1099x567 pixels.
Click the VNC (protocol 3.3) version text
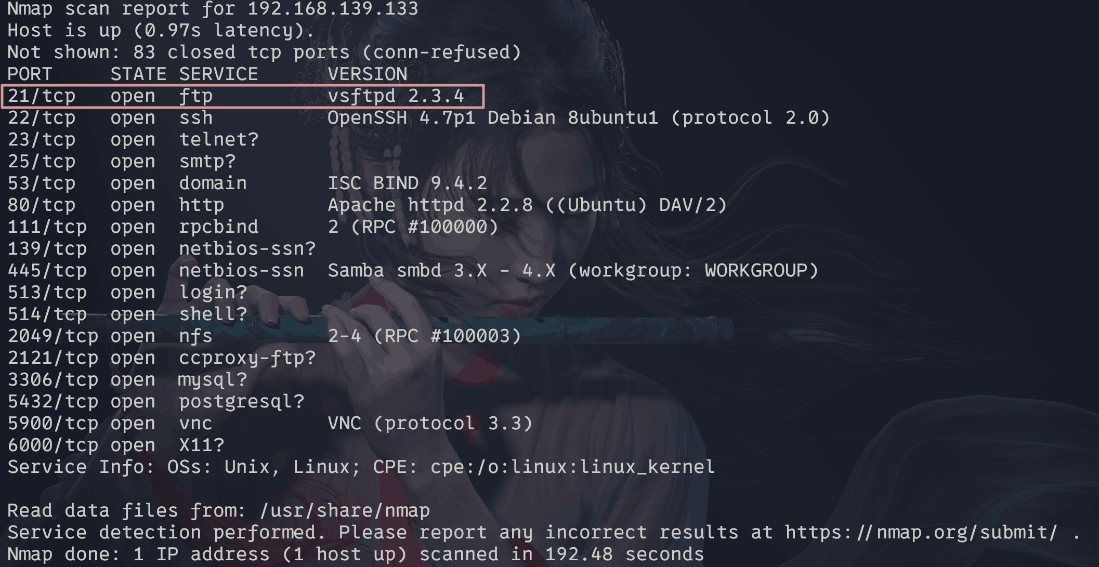pyautogui.click(x=430, y=424)
